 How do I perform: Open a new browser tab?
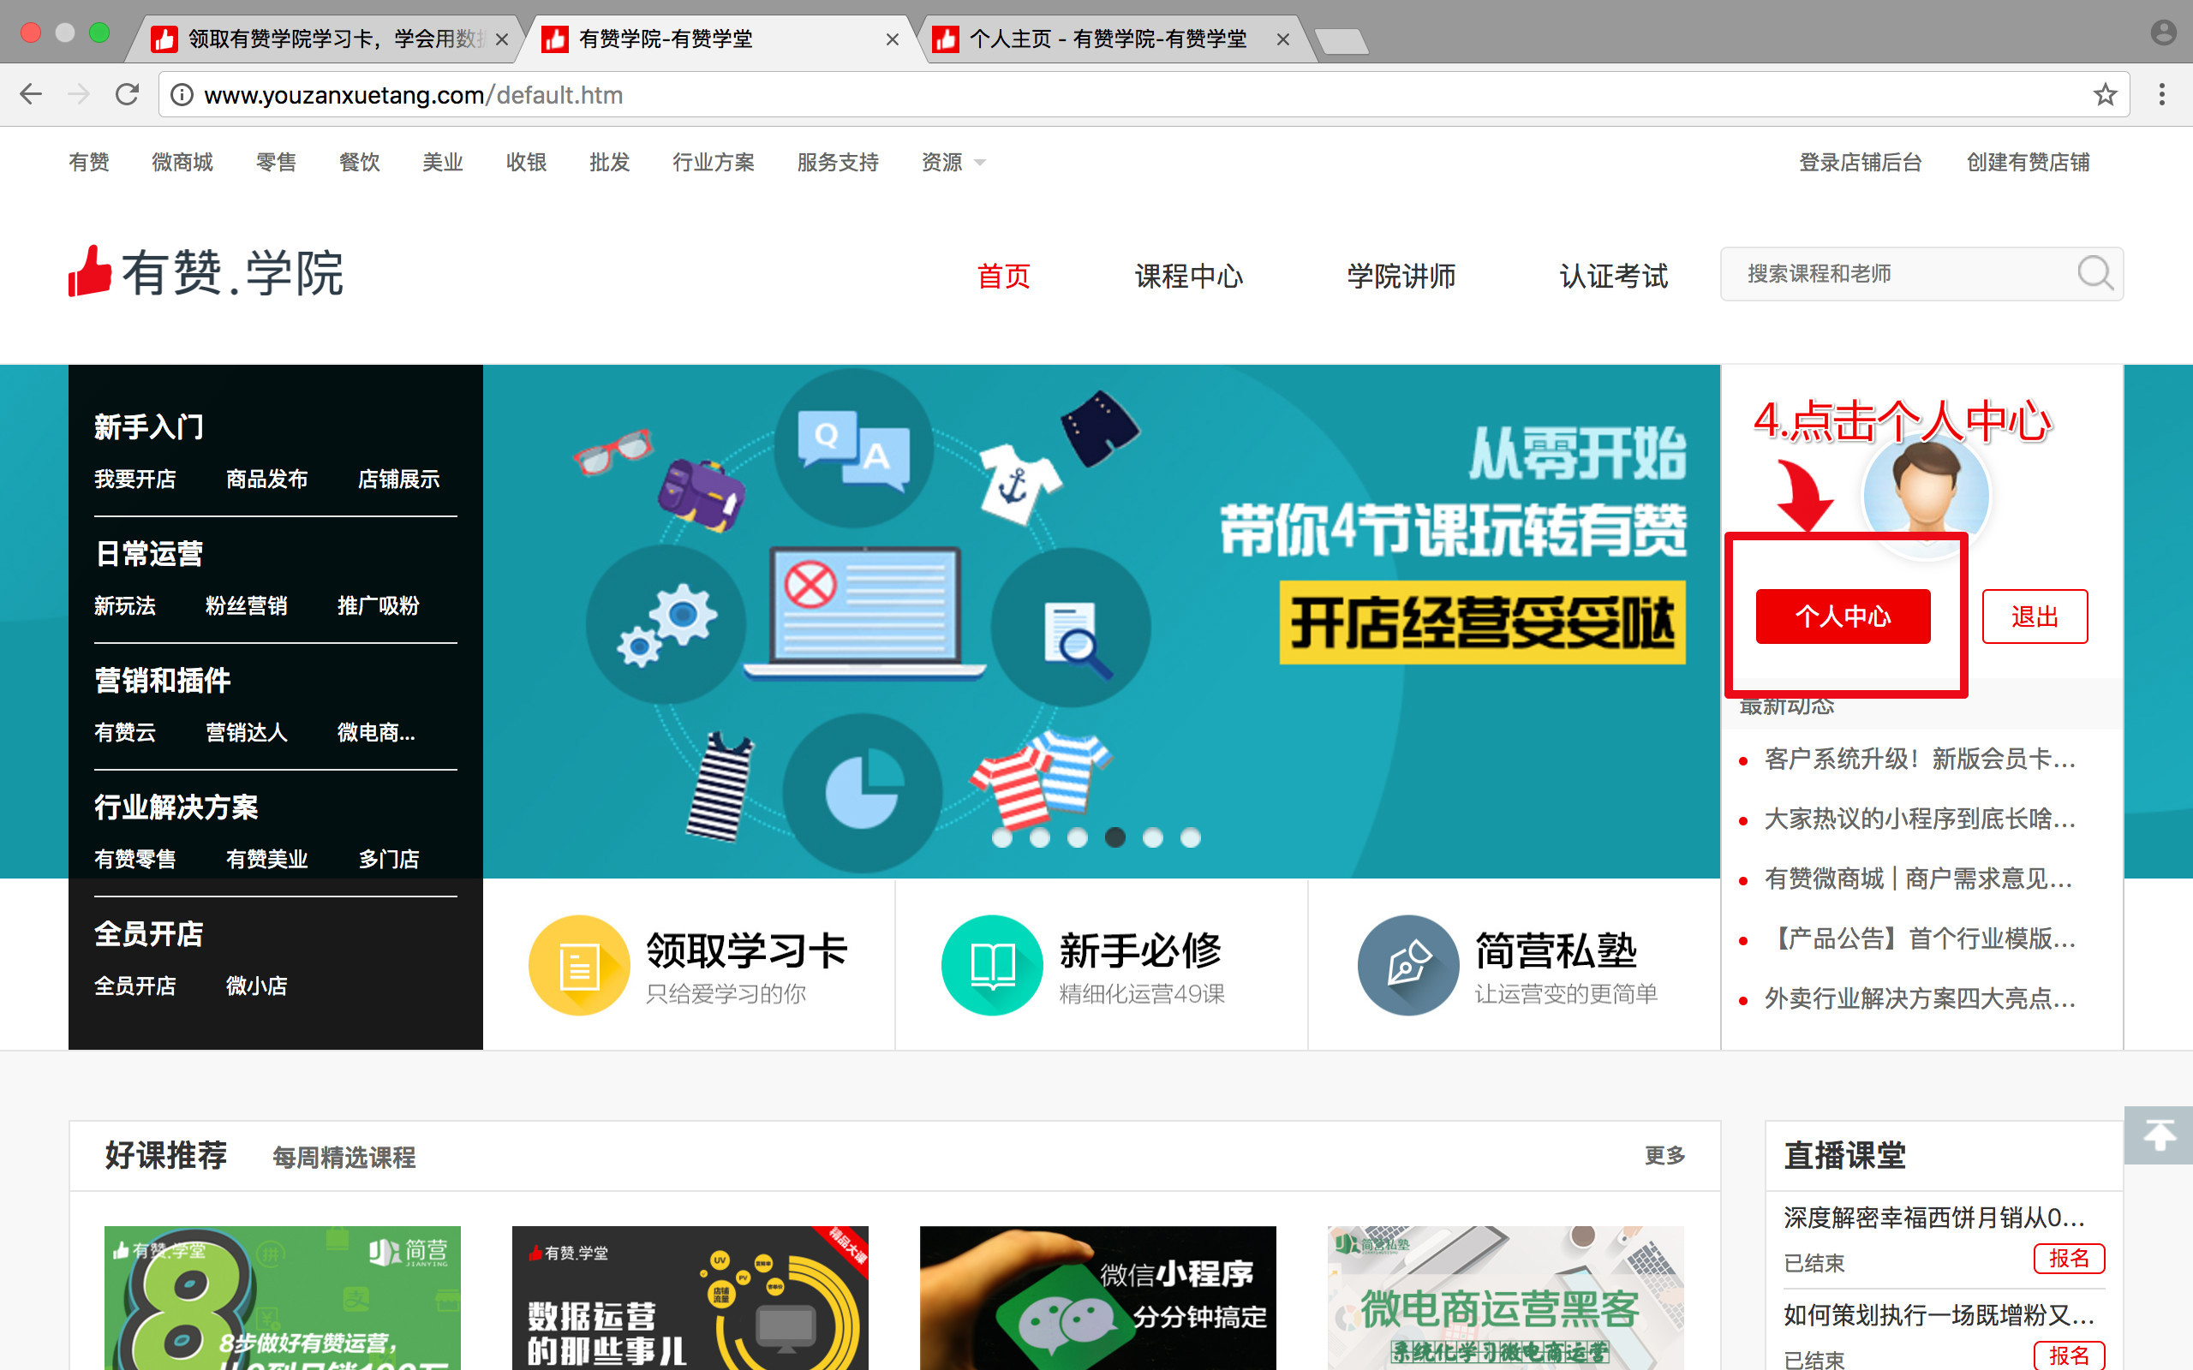coord(1341,41)
